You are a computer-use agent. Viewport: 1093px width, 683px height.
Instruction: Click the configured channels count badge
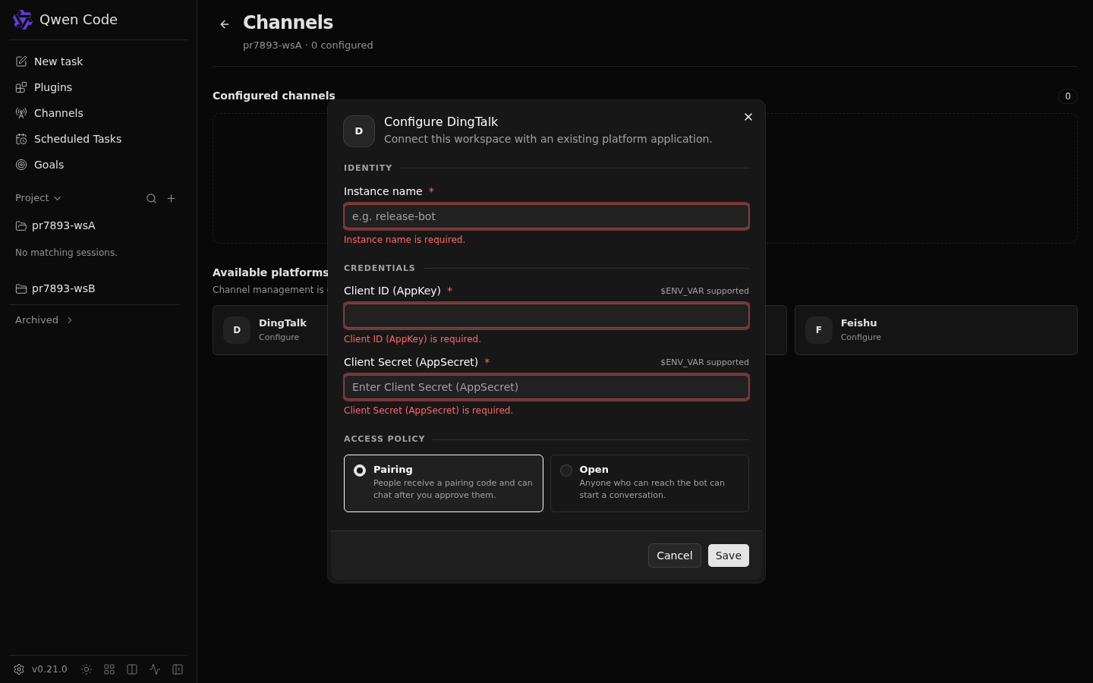[1068, 96]
